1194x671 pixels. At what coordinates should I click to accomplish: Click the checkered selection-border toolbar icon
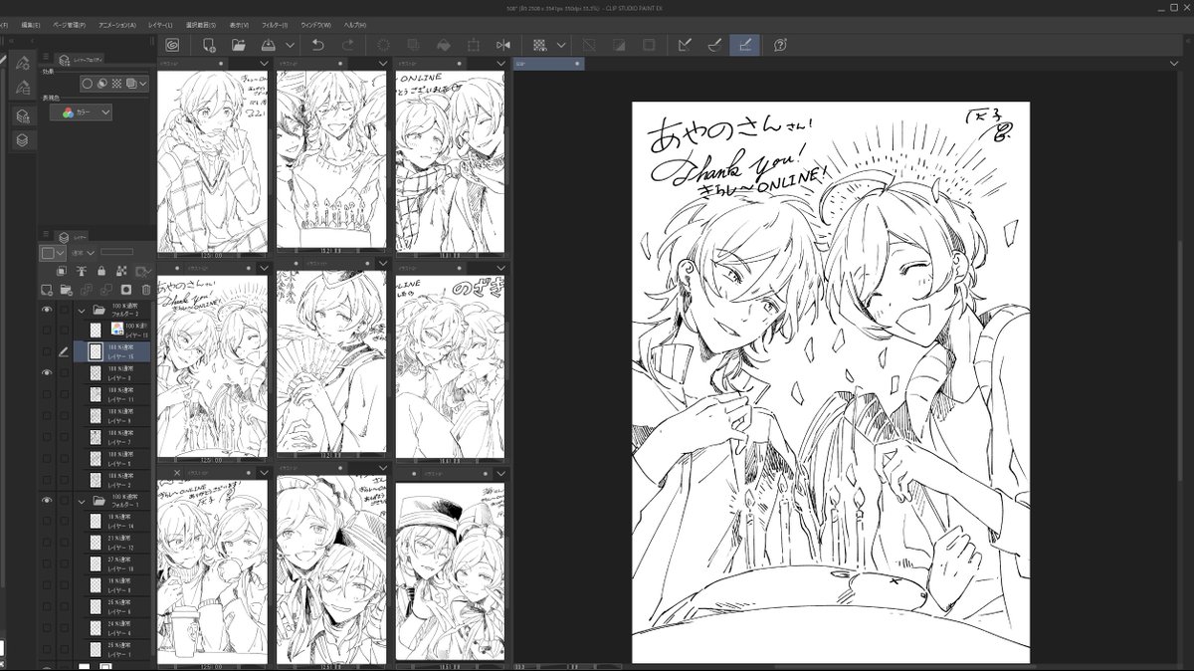[x=539, y=45]
